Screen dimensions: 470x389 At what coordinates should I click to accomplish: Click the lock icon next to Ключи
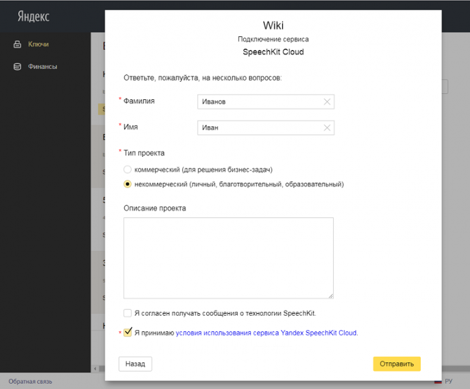[x=18, y=44]
